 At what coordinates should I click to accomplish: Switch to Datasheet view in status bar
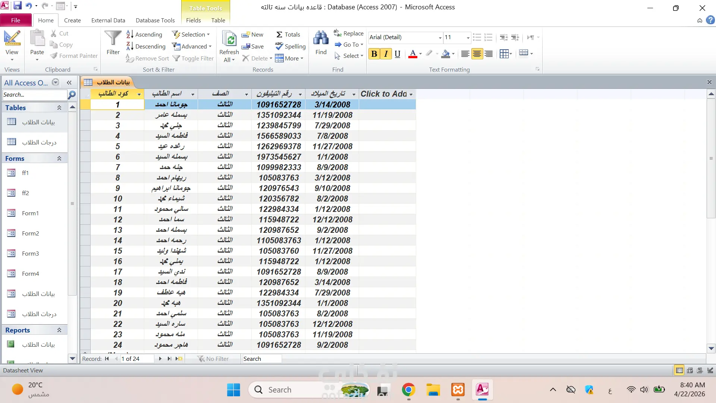point(679,370)
